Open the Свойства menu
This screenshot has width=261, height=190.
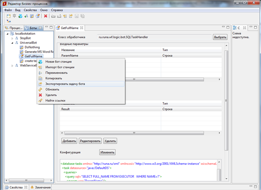point(30,10)
